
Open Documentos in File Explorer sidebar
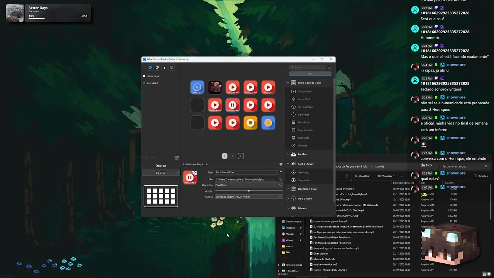291,222
